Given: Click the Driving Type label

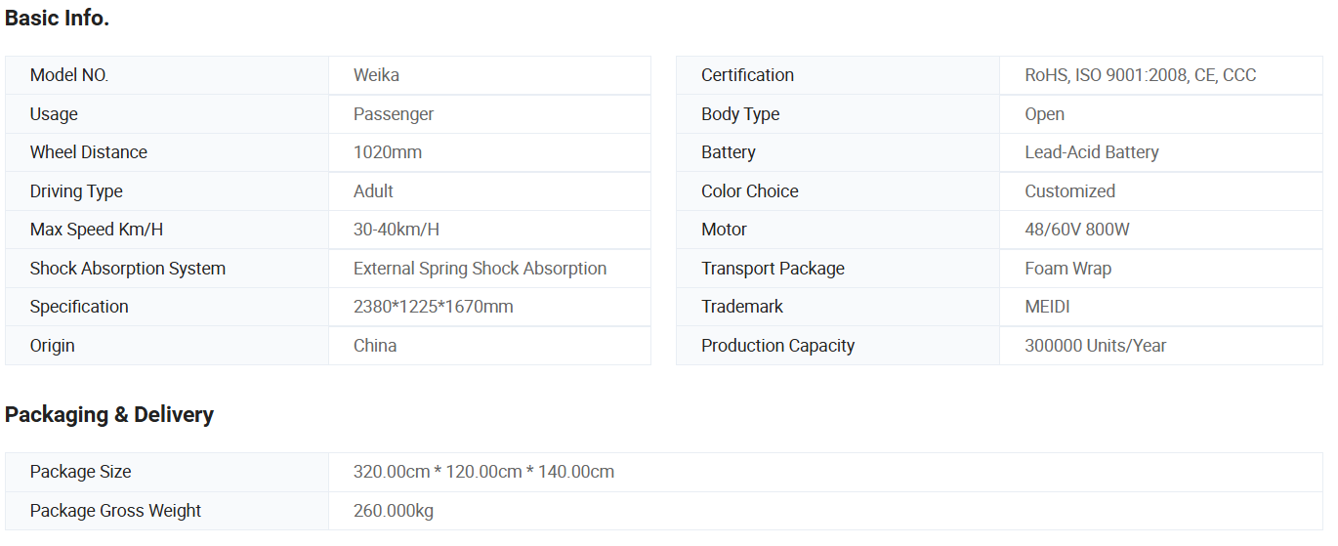Looking at the screenshot, I should [76, 191].
